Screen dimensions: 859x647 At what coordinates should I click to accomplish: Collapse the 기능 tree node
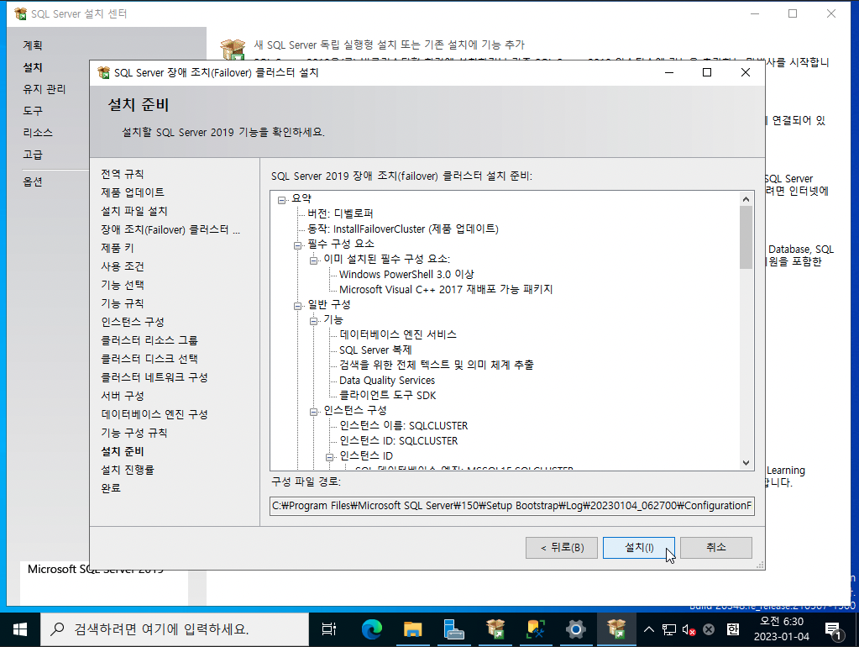pos(313,321)
